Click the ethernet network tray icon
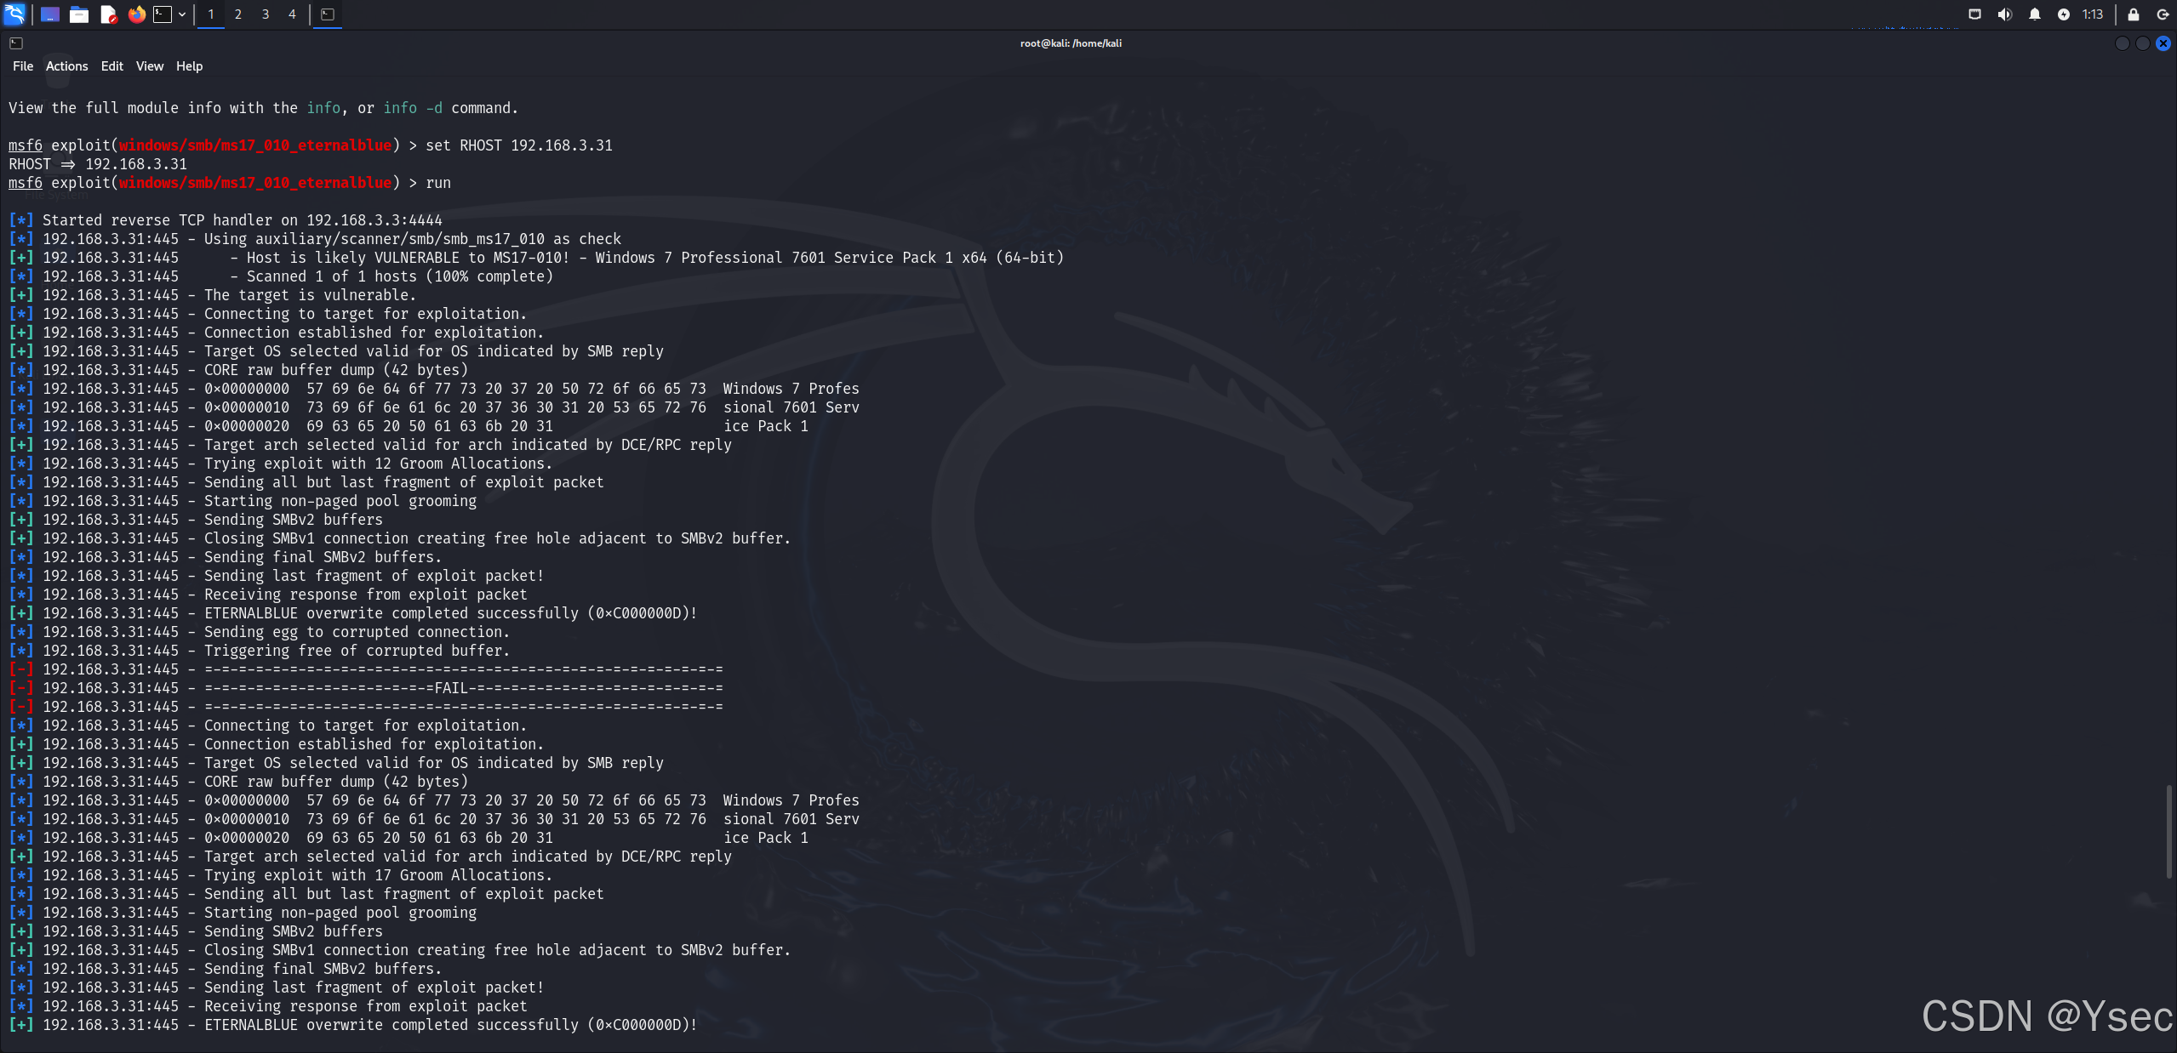 (1974, 14)
